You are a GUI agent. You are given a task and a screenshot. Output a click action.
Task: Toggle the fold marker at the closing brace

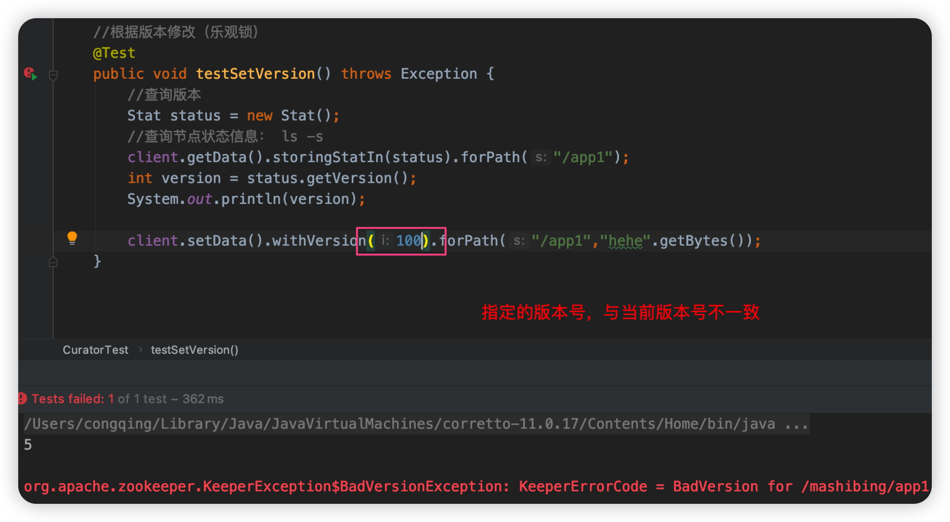point(53,262)
